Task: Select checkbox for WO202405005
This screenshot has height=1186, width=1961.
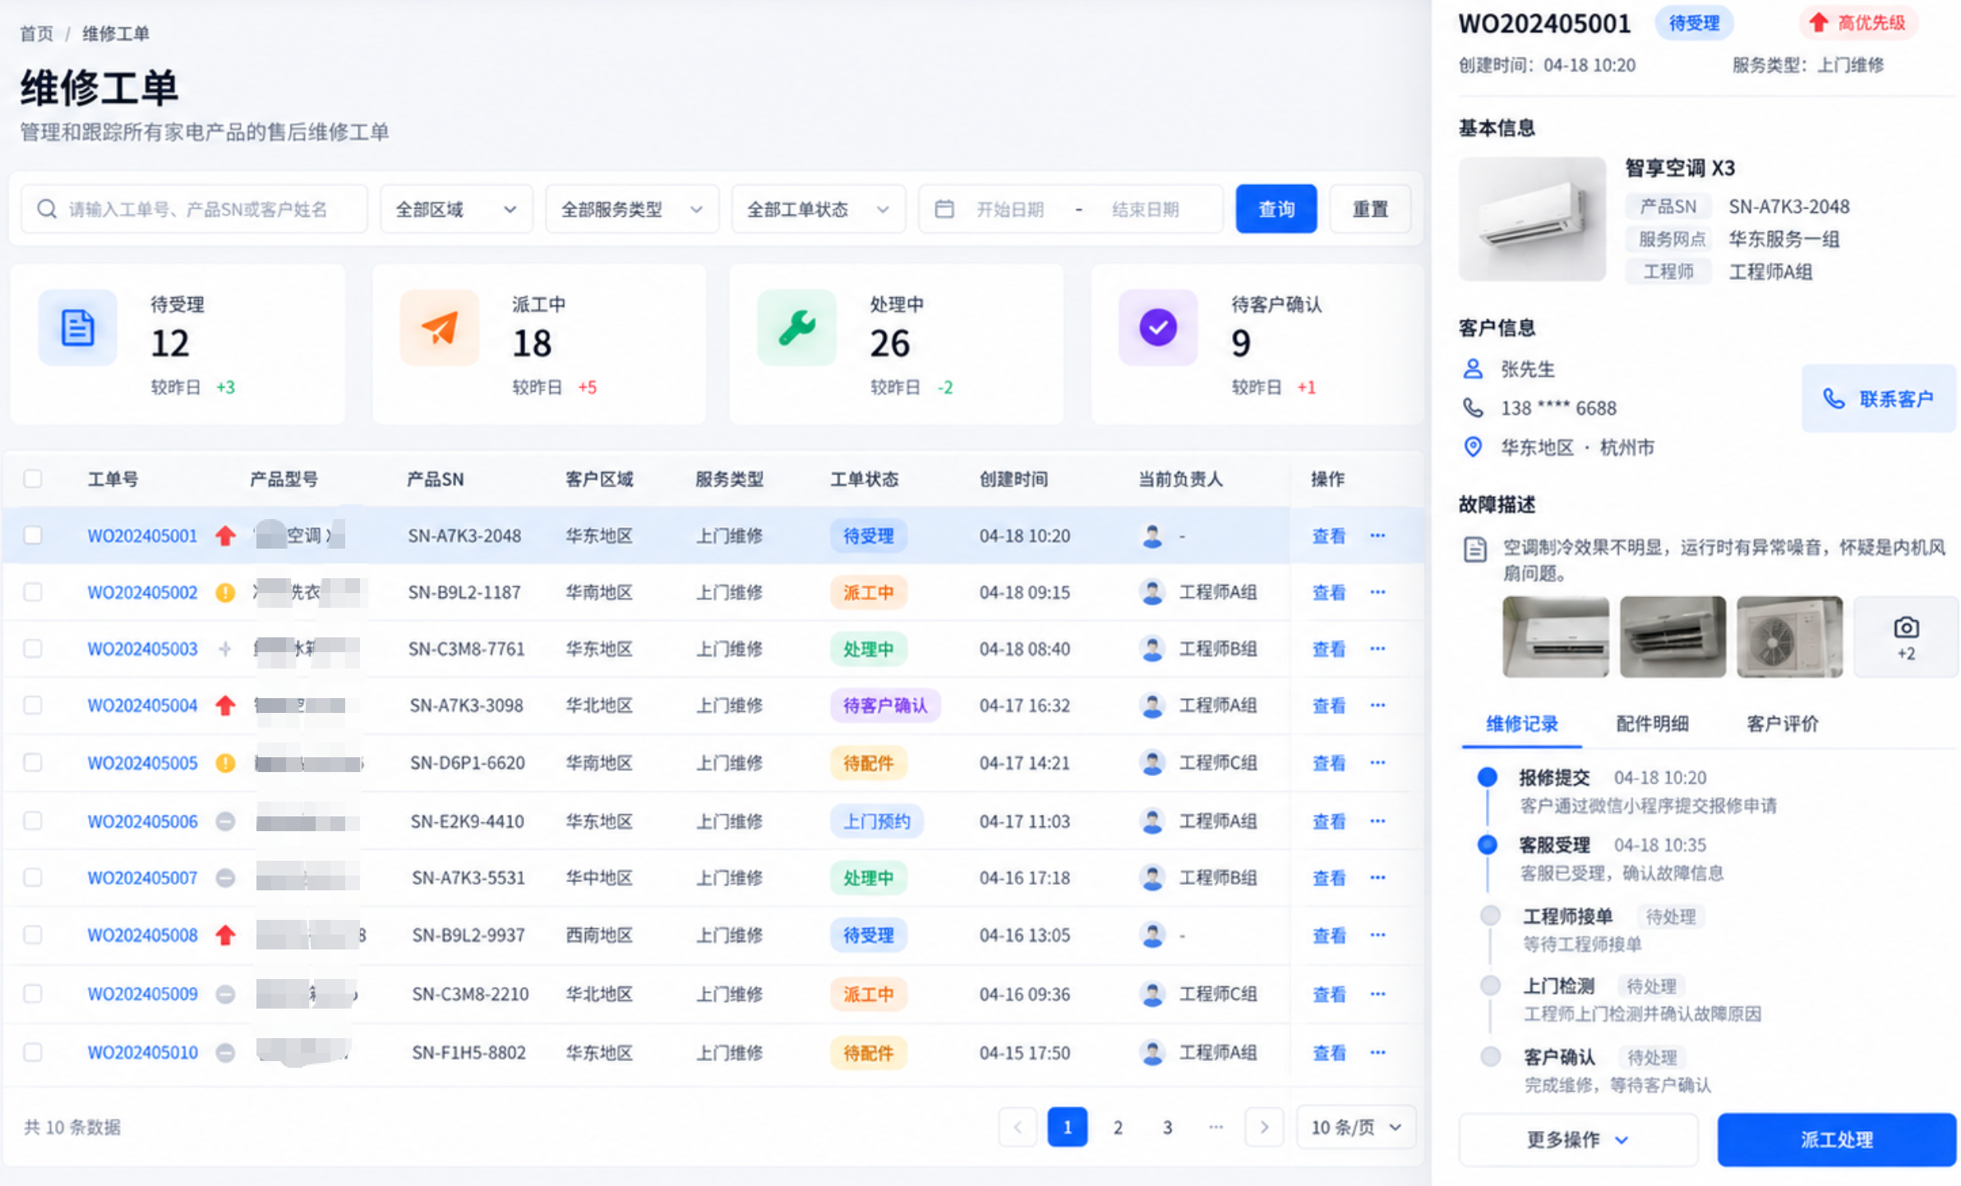Action: coord(33,762)
